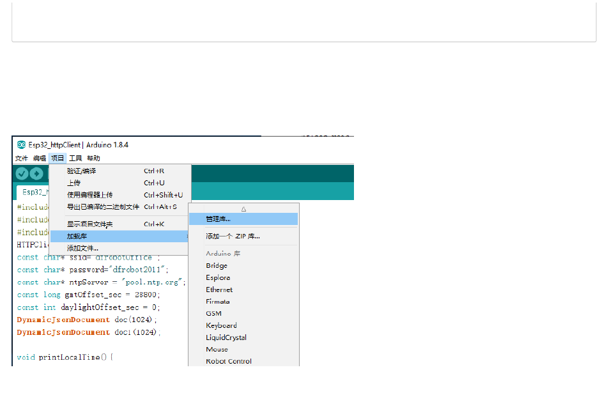This screenshot has width=607, height=418.
Task: Select 验证/编译 menu entry
Action: (x=120, y=171)
